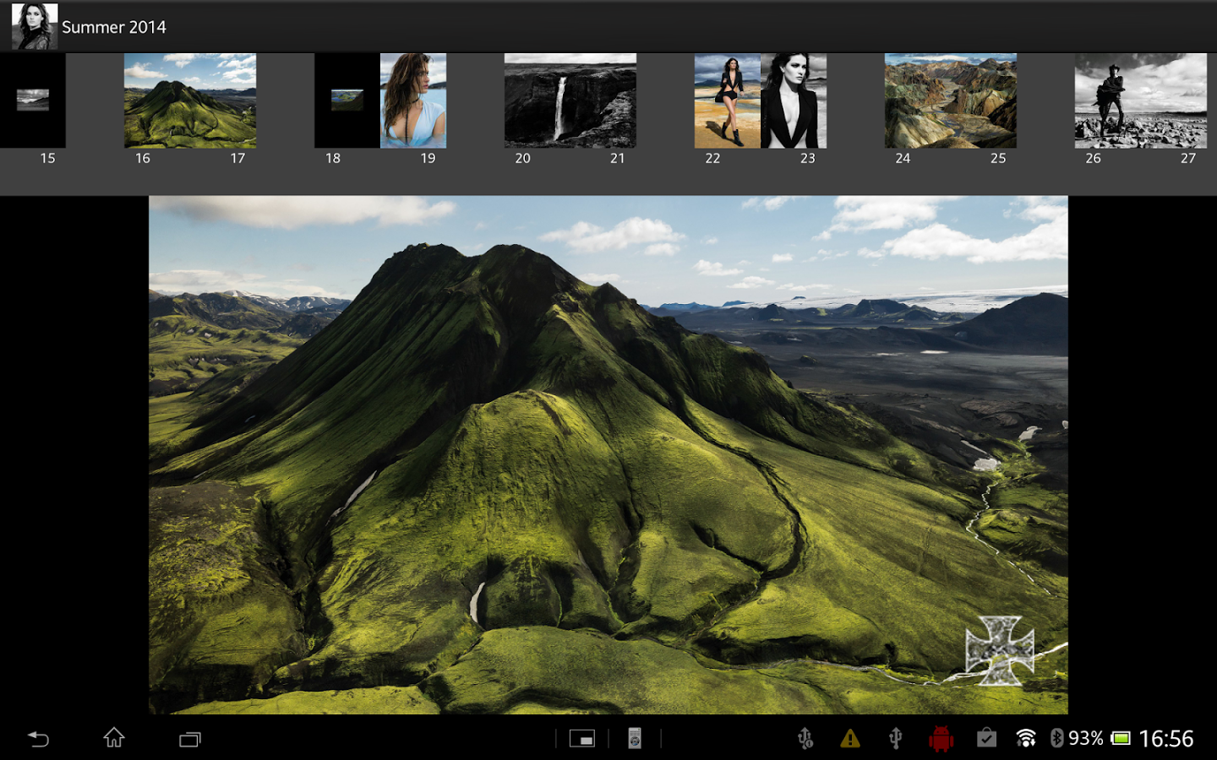Tap the album portrait icon beside Summer 2014

(x=35, y=26)
